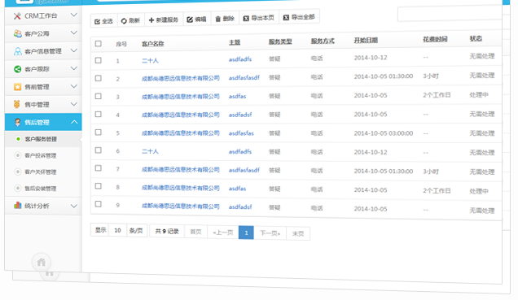518x300 pixels.
Task: Click the 3小时 duration in row 2
Action: [x=431, y=76]
